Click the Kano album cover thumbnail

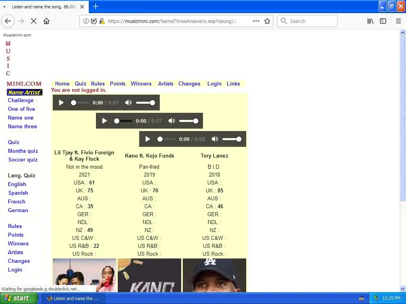149,275
